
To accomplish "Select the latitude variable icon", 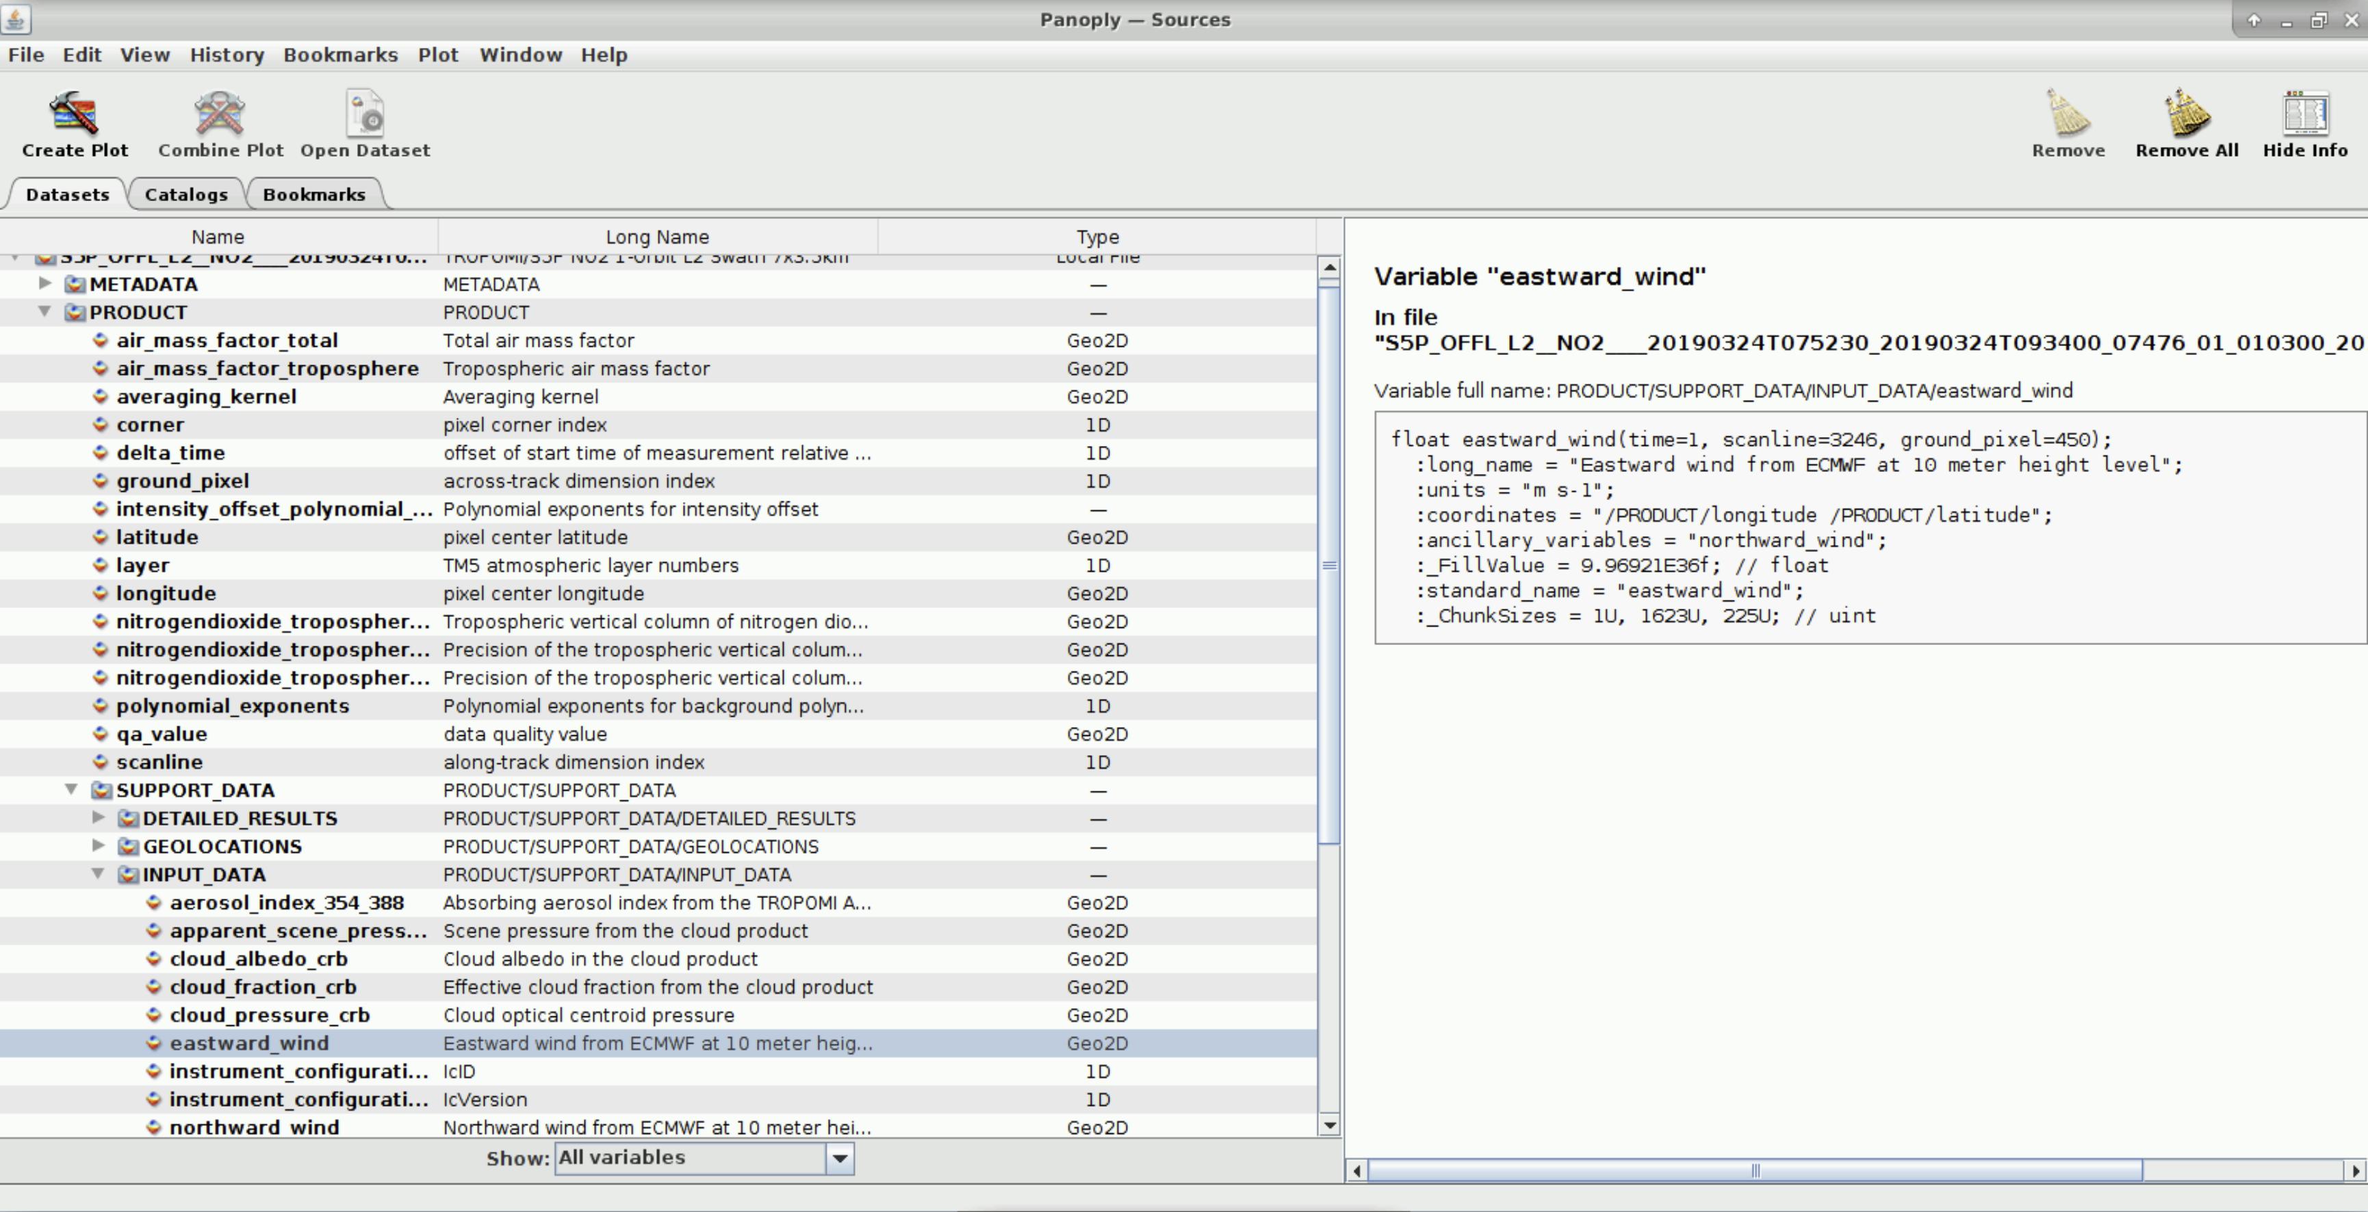I will point(100,537).
